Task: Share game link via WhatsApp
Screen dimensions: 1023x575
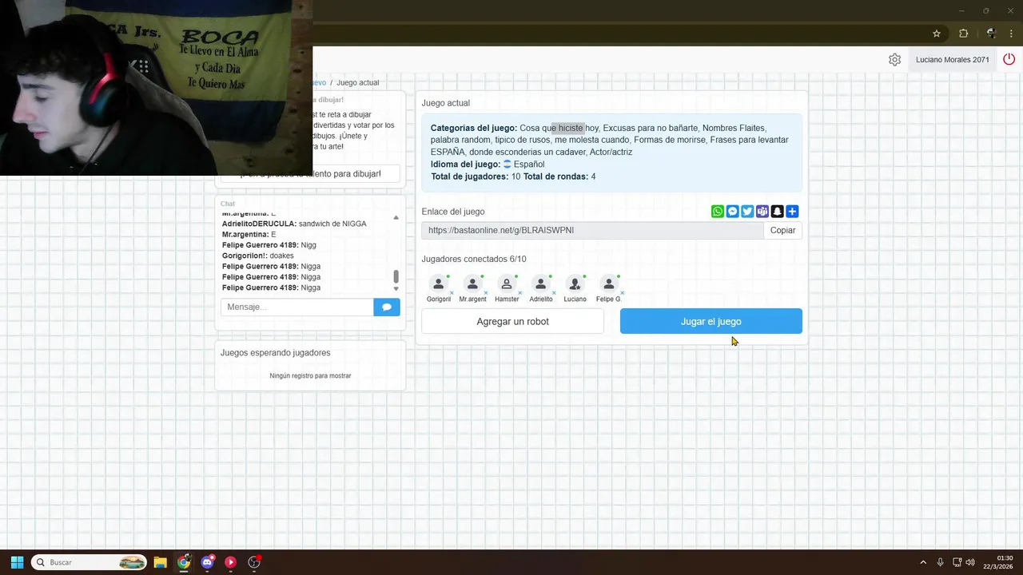Action: pyautogui.click(x=718, y=212)
